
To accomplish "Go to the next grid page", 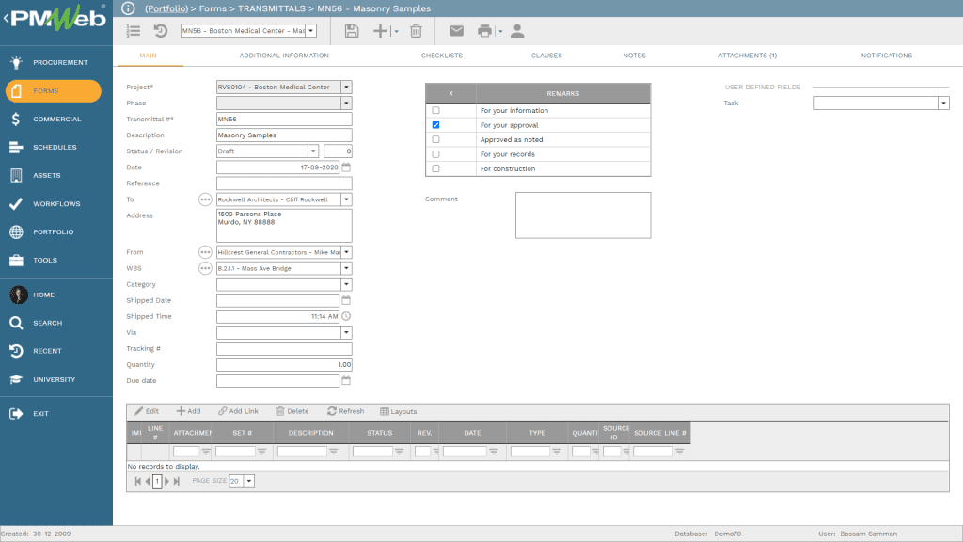I will 167,481.
